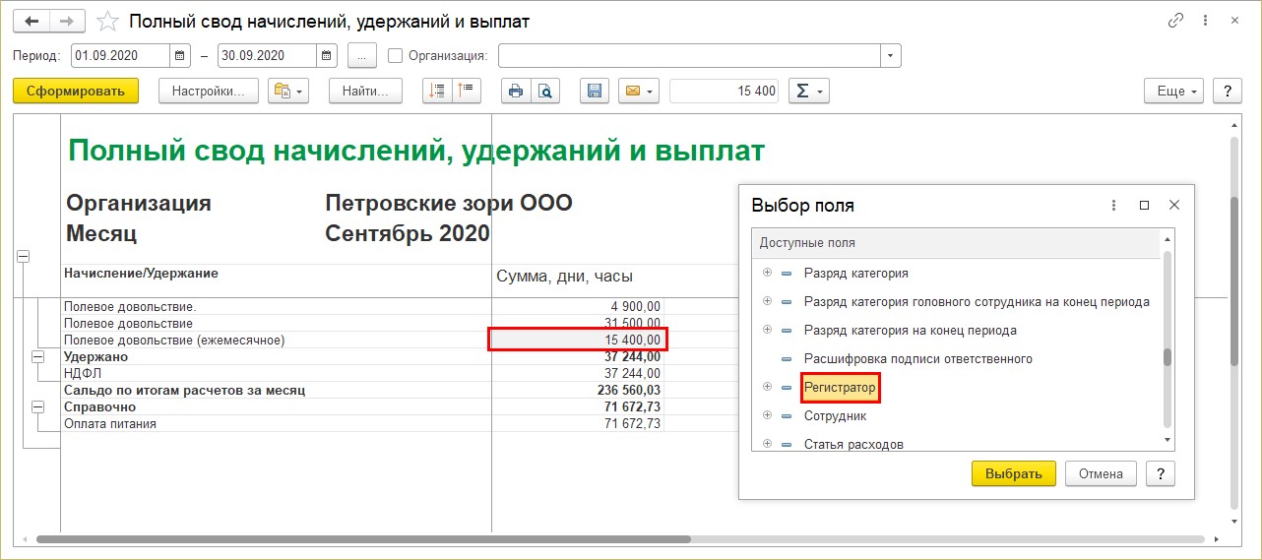Print the report with the printer icon
The width and height of the screenshot is (1262, 560).
516,91
